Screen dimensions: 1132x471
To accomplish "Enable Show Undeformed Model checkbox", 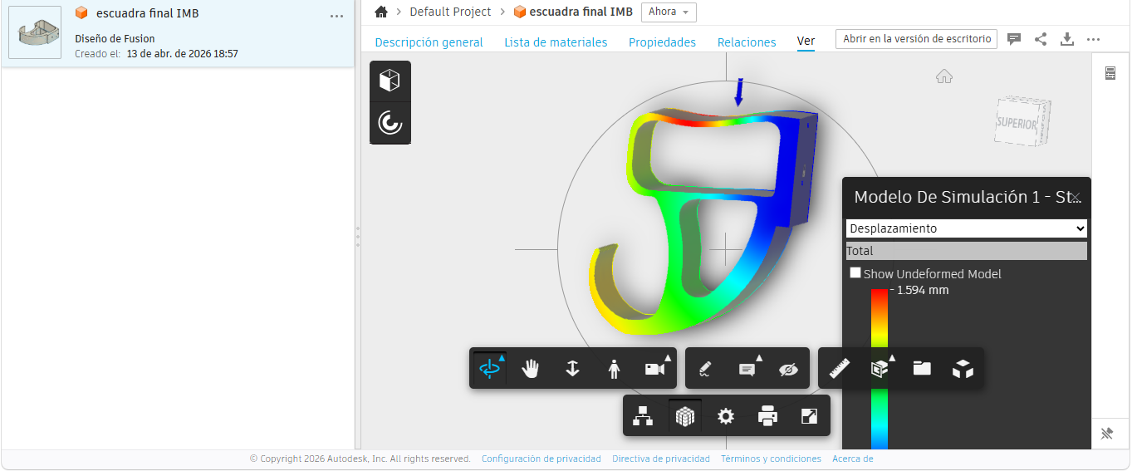I will 855,273.
